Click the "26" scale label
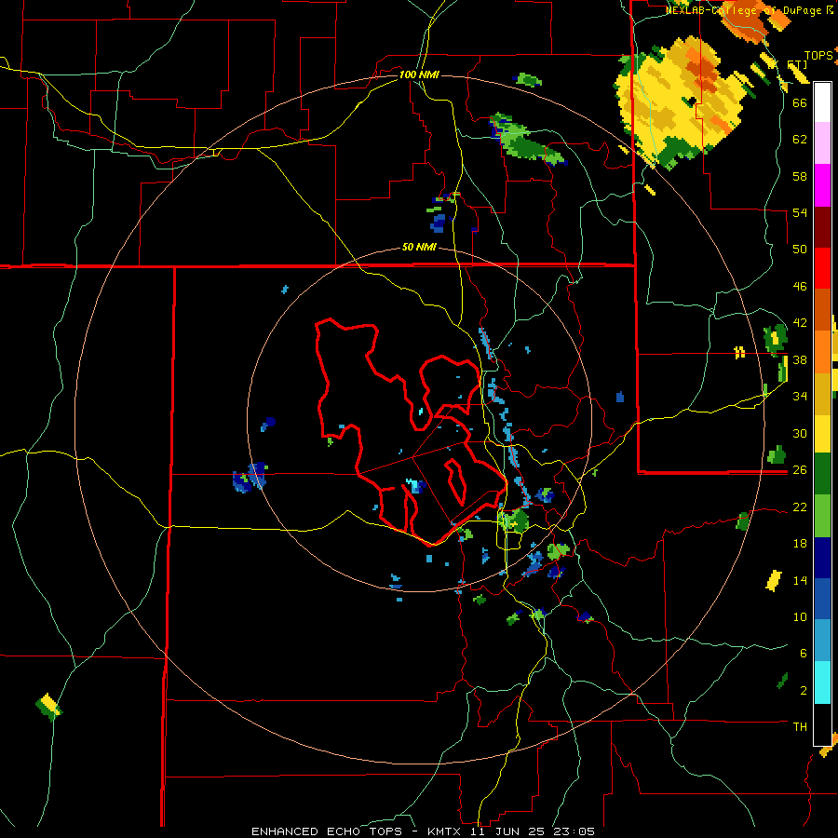 tap(800, 470)
